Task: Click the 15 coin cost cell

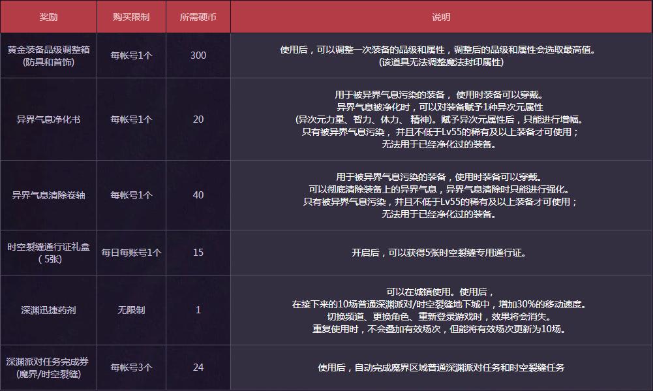Action: 198,253
